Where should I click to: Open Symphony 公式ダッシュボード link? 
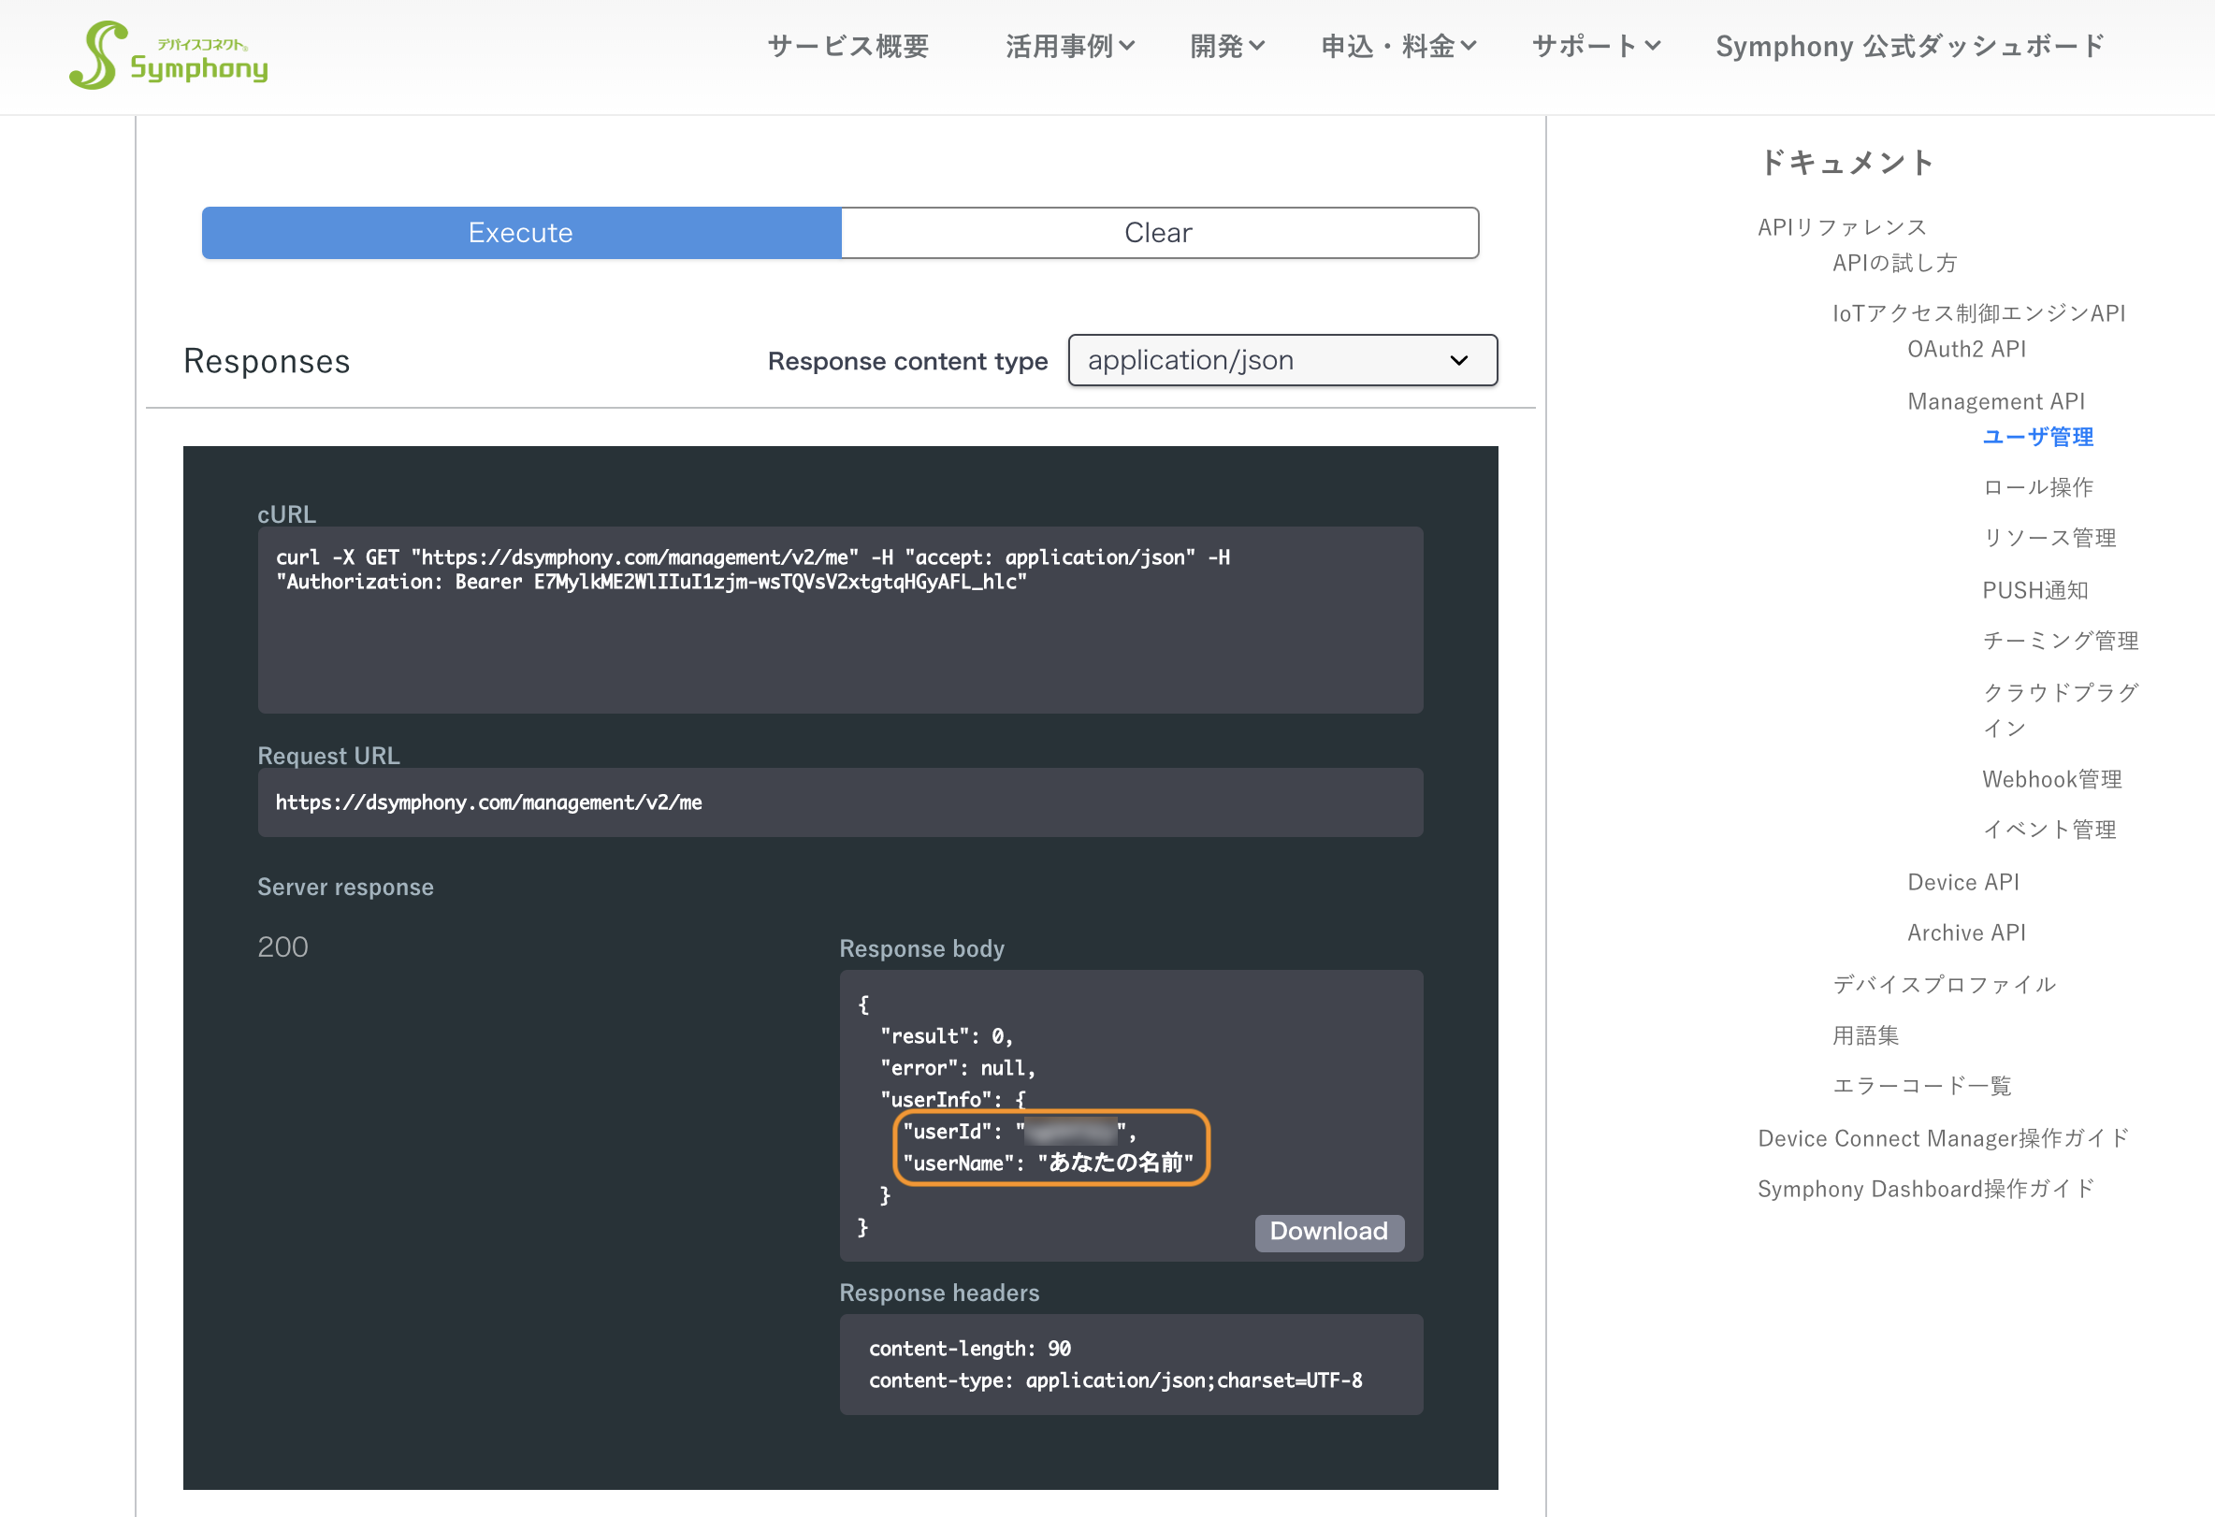point(1909,46)
